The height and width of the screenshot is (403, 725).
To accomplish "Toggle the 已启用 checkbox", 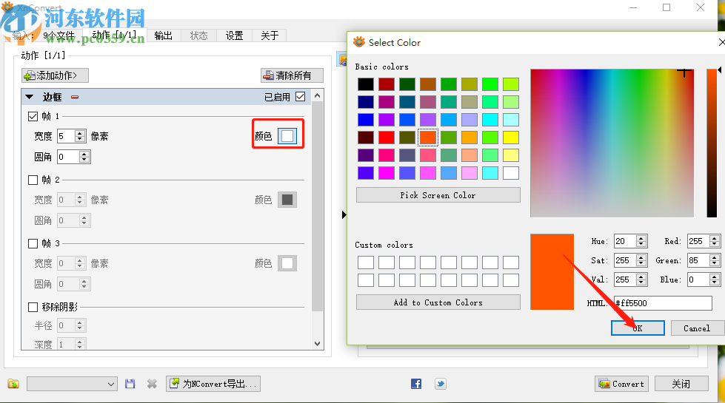I will [x=301, y=96].
